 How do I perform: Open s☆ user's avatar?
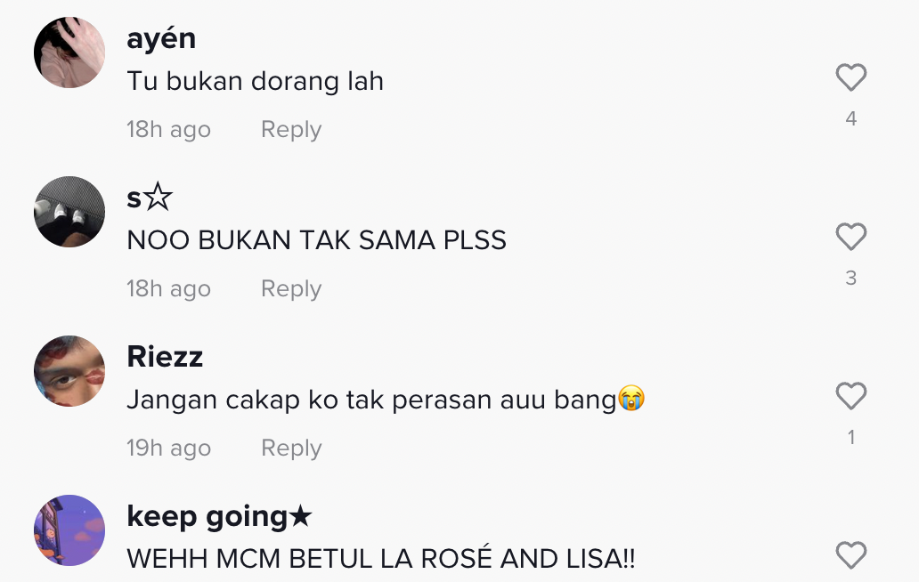pos(69,212)
